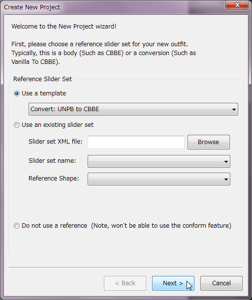Click the arrow on the Reference Shape combo
The width and height of the screenshot is (252, 300).
(226, 180)
